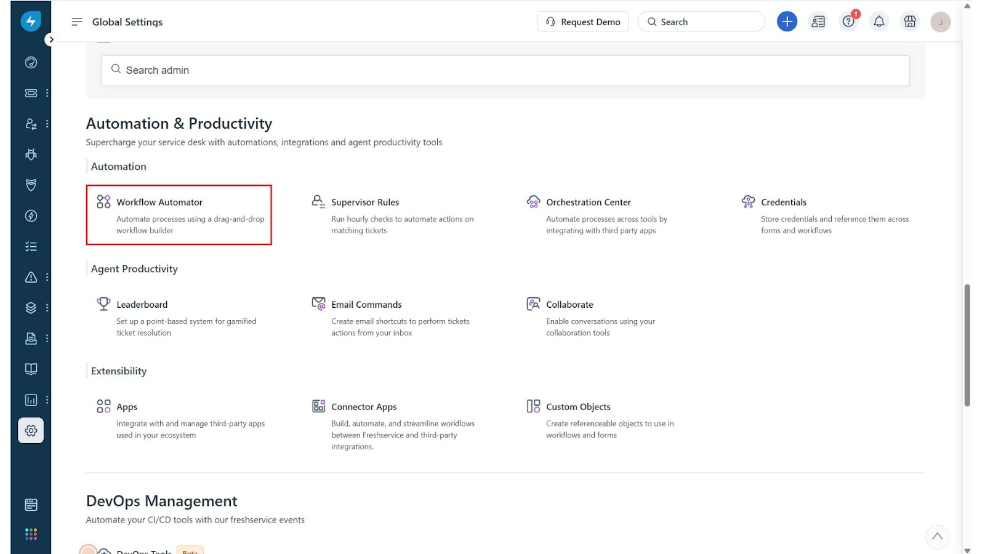Click the Credentials icon
Screen dimensions: 985x554
click(748, 201)
